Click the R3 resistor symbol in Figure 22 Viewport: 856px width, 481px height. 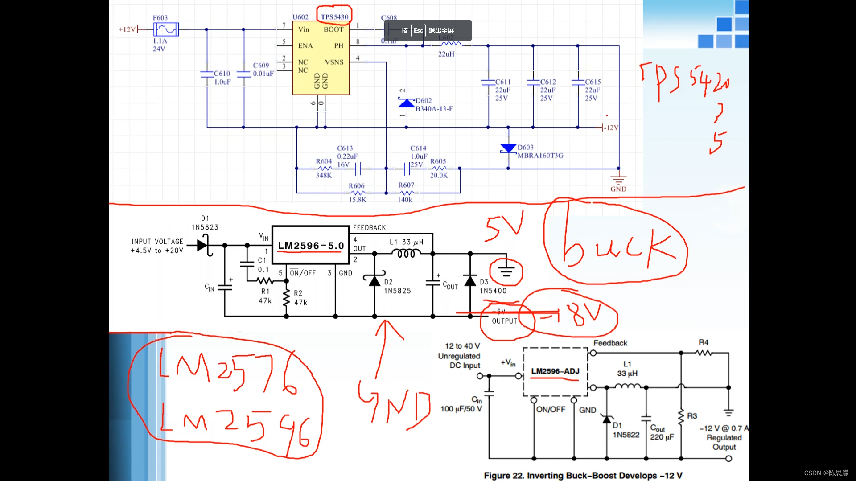point(681,417)
